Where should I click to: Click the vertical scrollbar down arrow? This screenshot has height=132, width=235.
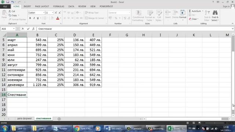coord(233,115)
